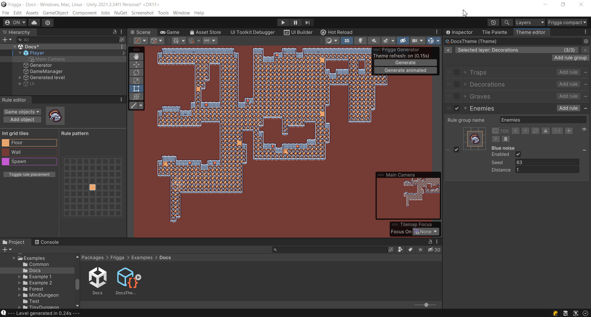Screen dimensions: 591x317
Task: Enable the Graves rule group checkbox
Action: (457, 96)
